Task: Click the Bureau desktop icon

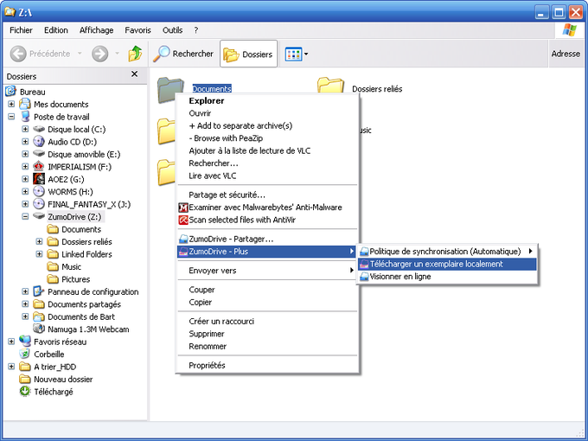Action: [11, 91]
